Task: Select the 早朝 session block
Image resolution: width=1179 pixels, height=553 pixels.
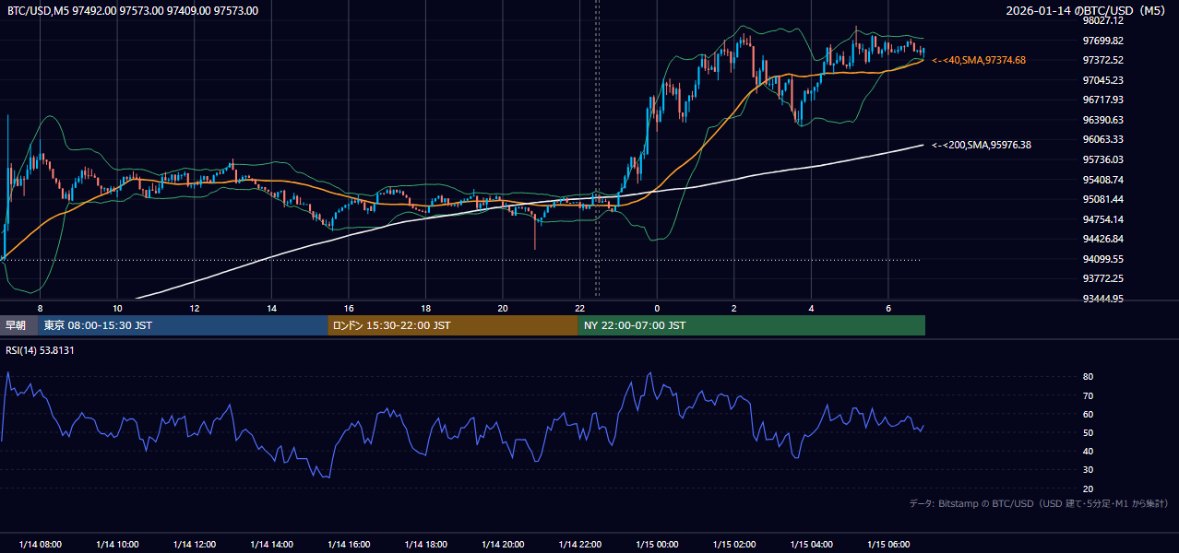Action: click(x=19, y=325)
